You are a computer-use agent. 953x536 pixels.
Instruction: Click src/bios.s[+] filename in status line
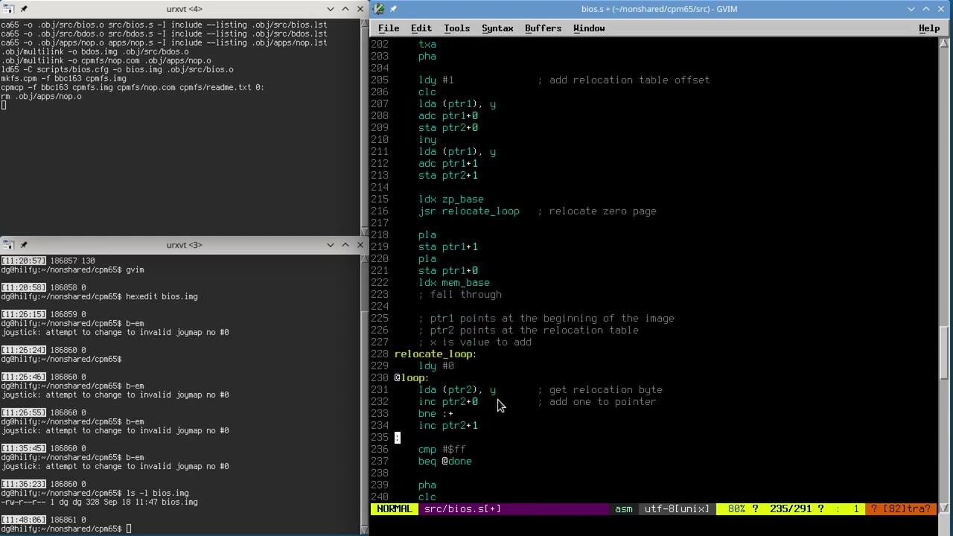[462, 509]
